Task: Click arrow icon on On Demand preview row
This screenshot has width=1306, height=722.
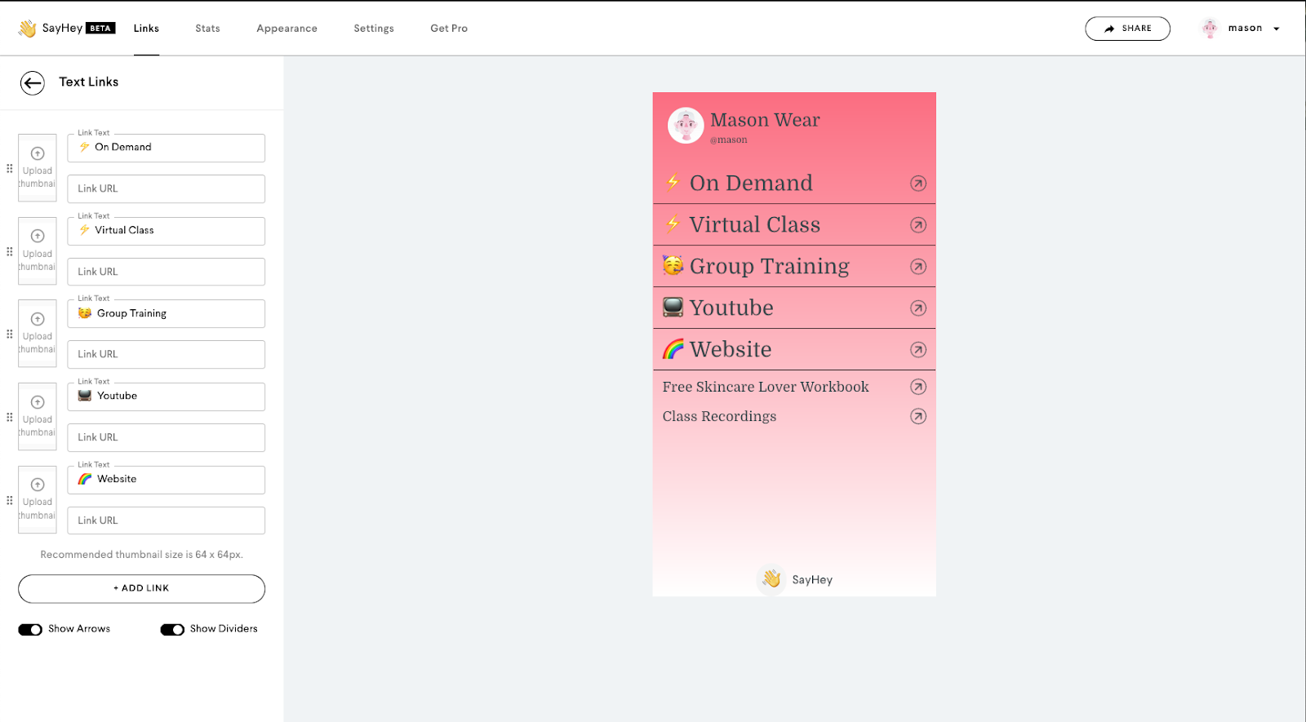Action: coord(918,184)
